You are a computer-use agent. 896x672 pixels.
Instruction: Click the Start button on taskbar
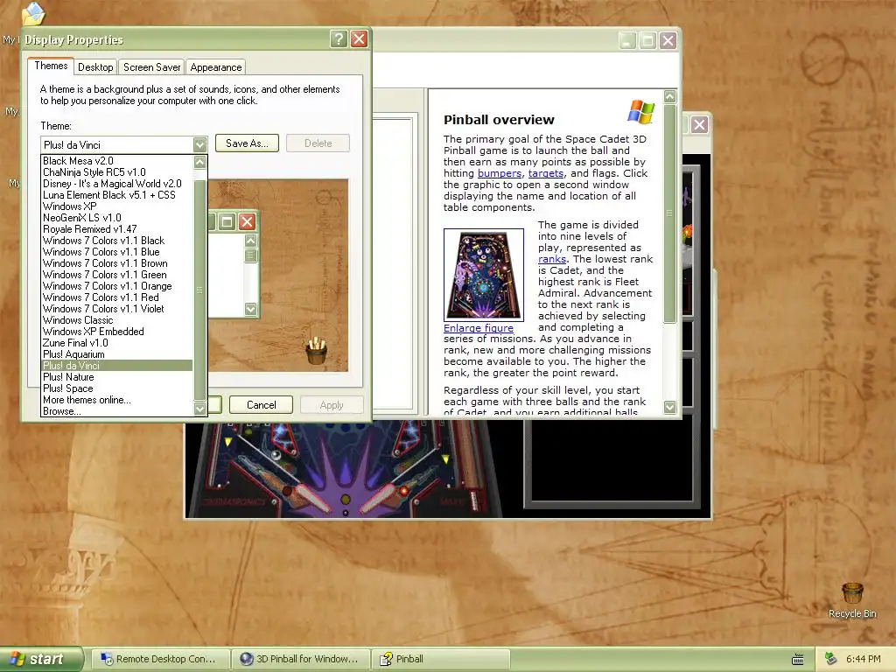pos(40,659)
